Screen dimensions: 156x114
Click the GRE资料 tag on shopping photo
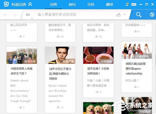(143, 56)
